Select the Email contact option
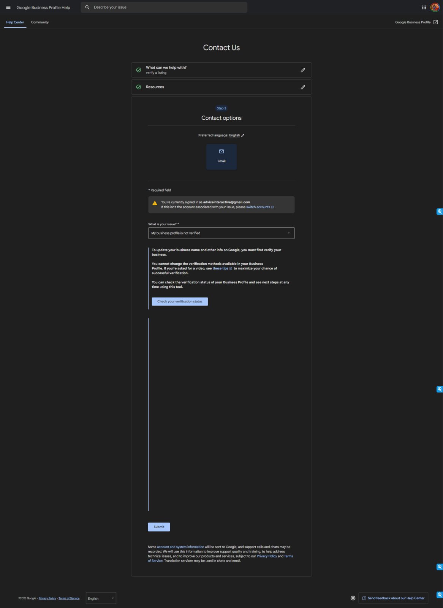The image size is (443, 608). click(x=221, y=157)
